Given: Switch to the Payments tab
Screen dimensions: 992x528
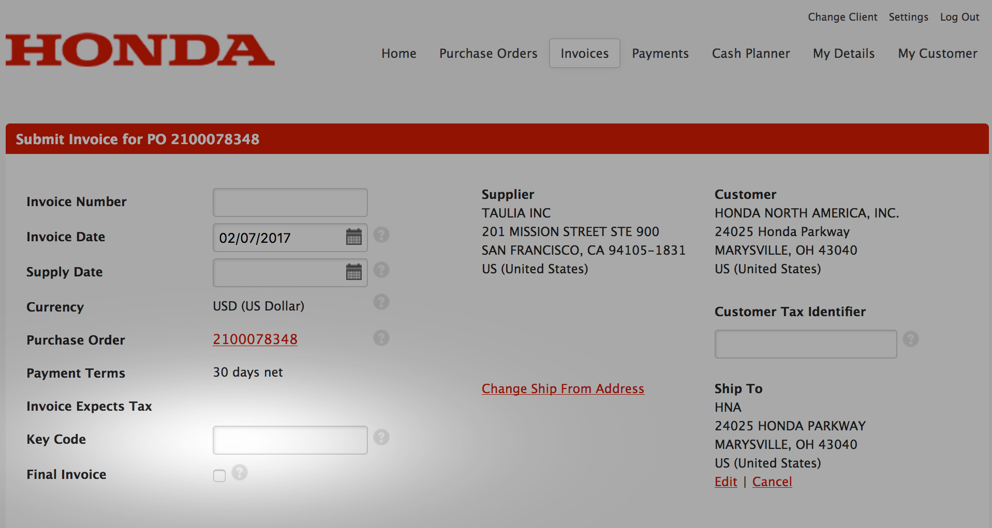Looking at the screenshot, I should pyautogui.click(x=660, y=53).
